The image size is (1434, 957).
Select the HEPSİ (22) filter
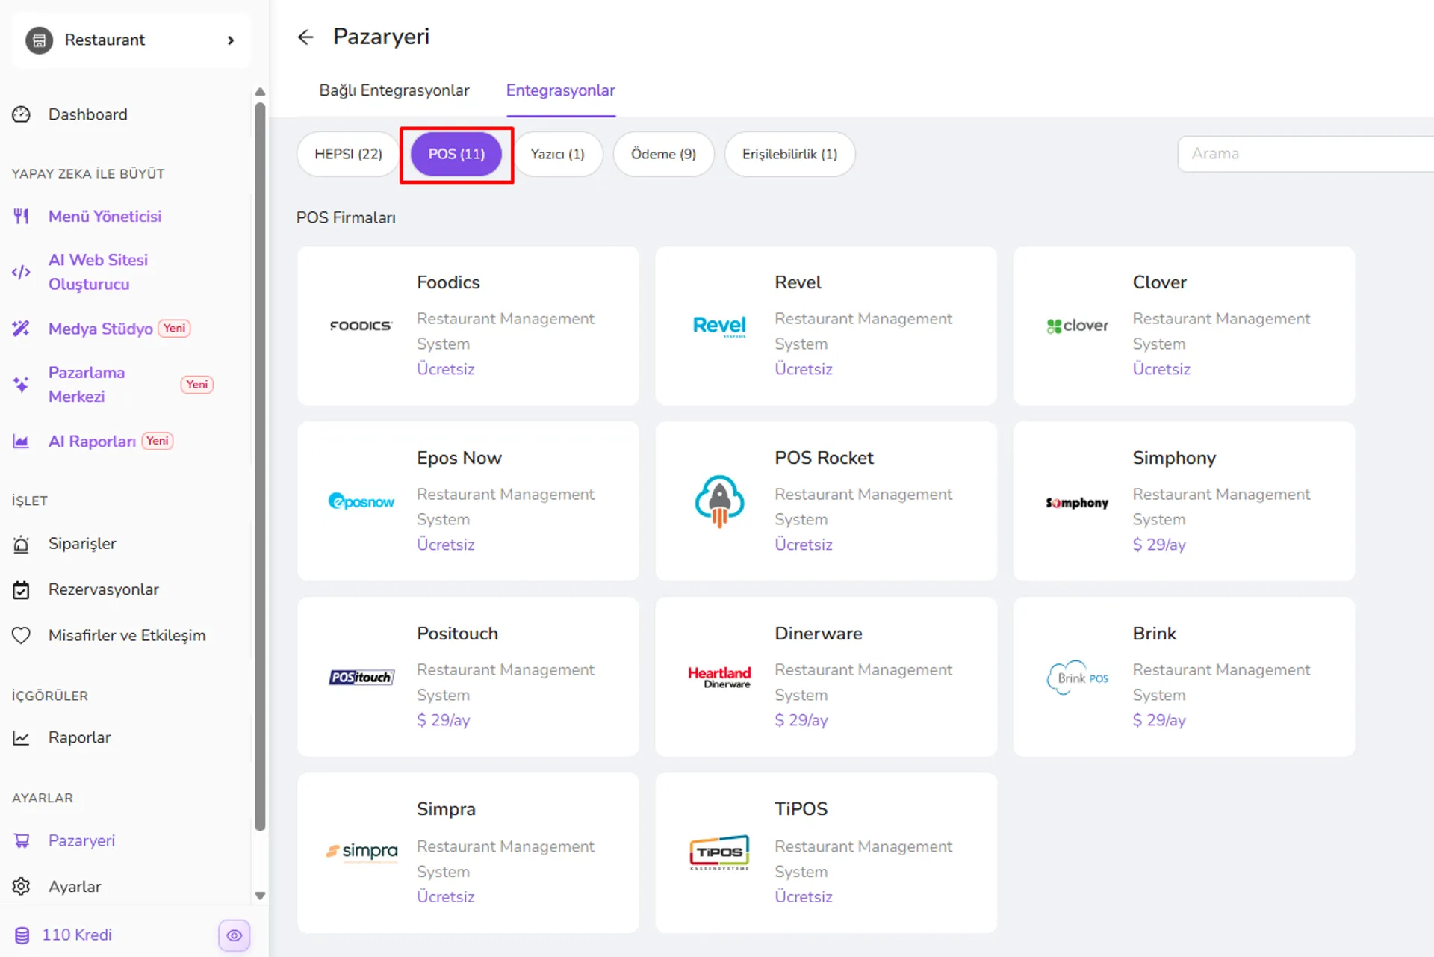point(348,154)
